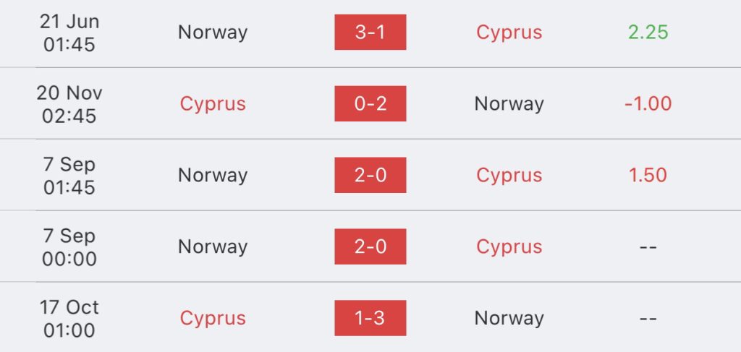Viewport: 741px width, 352px height.
Task: Click Norway in the 7 Sep 00:00 match
Action: pos(213,246)
